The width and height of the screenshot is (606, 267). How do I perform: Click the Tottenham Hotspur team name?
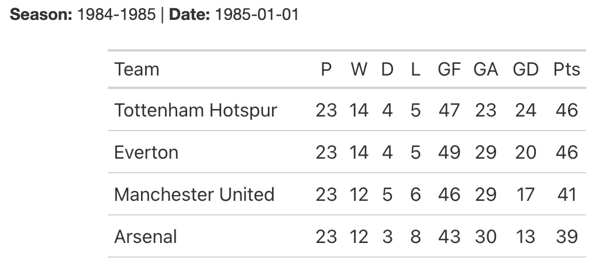[195, 110]
